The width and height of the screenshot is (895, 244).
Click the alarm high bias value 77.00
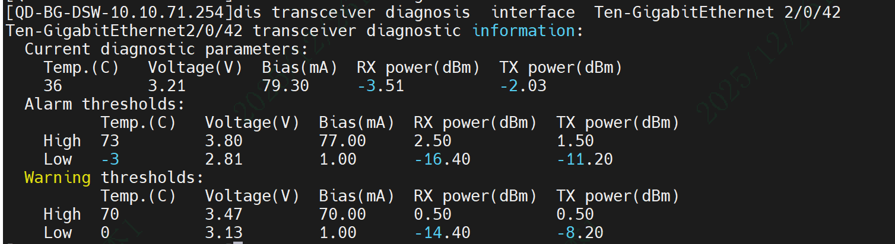pyautogui.click(x=342, y=141)
